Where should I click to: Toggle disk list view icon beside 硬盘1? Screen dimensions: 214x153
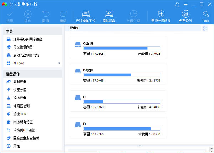205,28
